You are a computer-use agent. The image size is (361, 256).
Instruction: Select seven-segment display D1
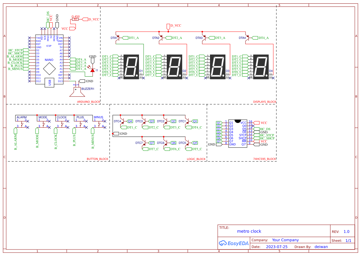pos(131,67)
